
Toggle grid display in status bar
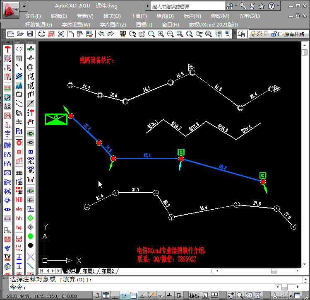click(x=106, y=295)
